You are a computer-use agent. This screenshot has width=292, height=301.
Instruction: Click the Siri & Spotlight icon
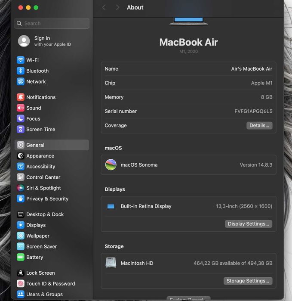click(21, 188)
